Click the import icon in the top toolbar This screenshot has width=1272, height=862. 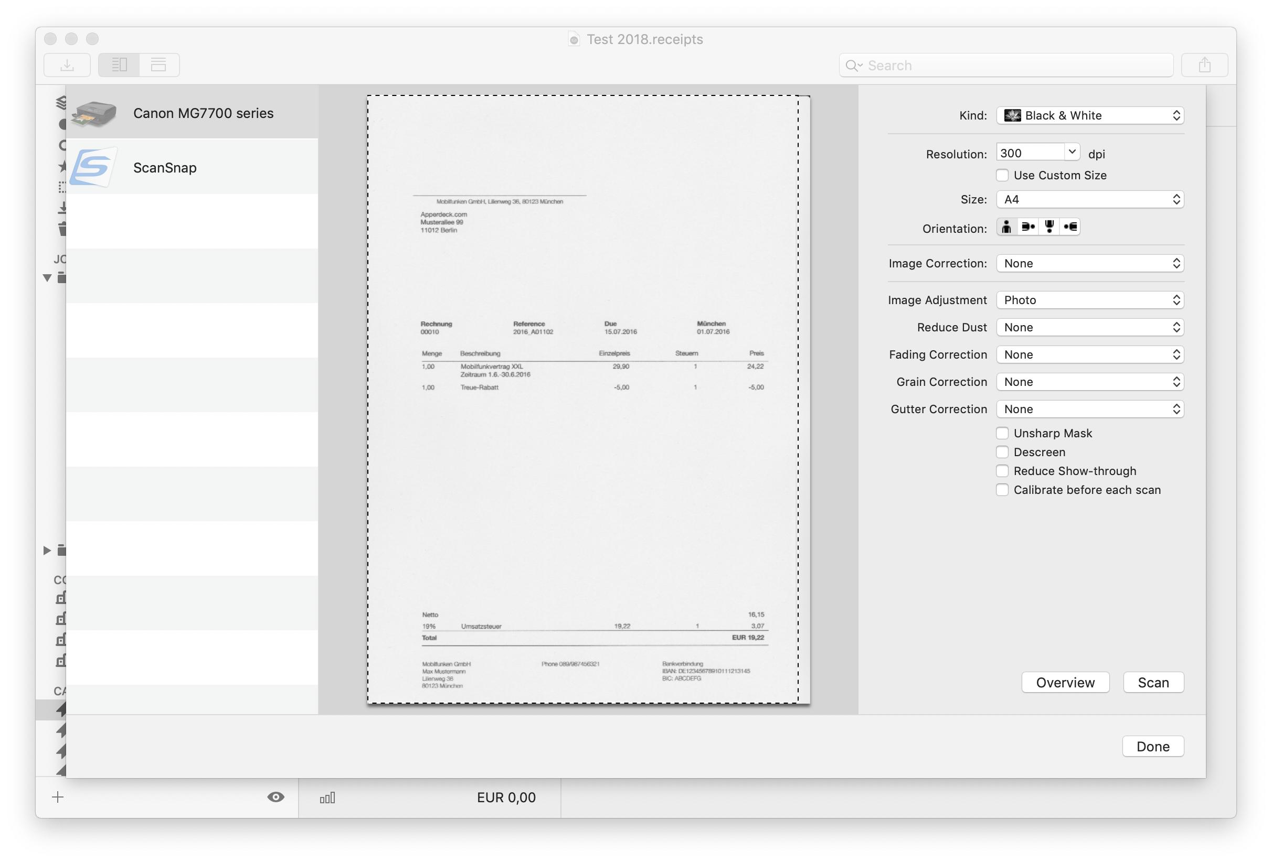click(x=67, y=64)
